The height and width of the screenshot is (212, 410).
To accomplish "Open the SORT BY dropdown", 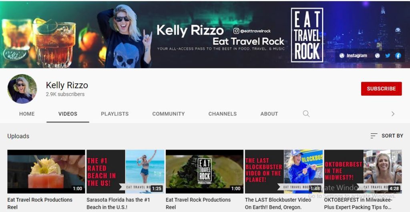I will [x=387, y=135].
